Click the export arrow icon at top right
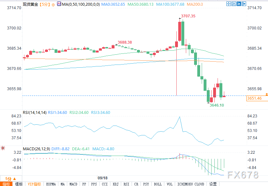268x186 pixels. coord(244,4)
